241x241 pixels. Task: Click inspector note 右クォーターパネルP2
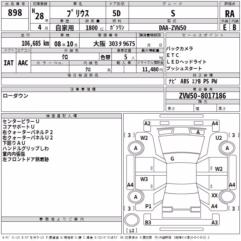[28, 132]
